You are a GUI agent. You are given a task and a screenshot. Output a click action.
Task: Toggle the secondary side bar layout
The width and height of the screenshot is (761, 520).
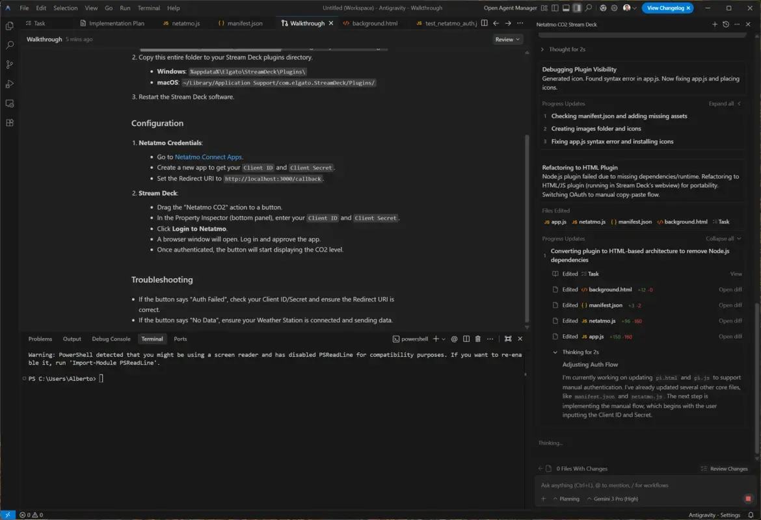pos(577,8)
